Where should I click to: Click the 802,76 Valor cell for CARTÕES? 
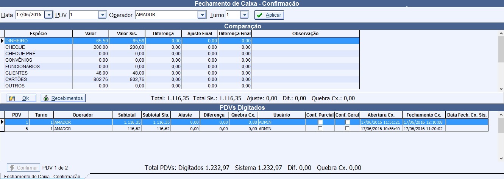pyautogui.click(x=91, y=79)
